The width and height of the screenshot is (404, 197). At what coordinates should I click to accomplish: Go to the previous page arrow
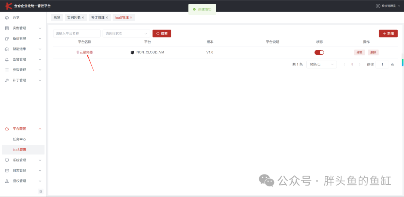pyautogui.click(x=344, y=64)
